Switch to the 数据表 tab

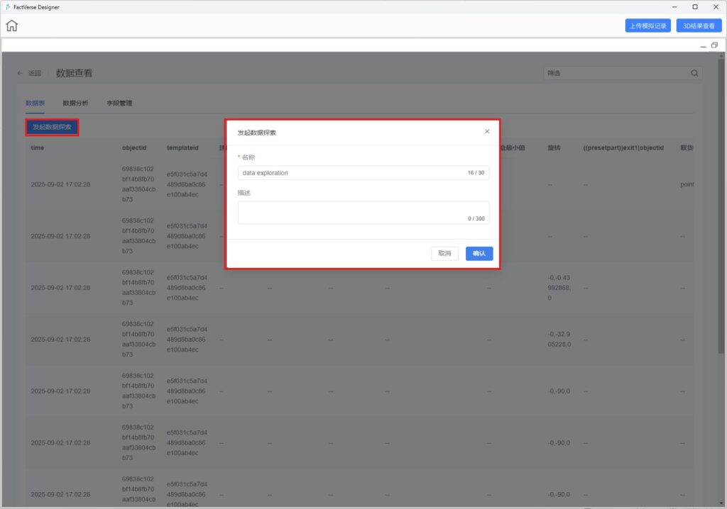[35, 104]
